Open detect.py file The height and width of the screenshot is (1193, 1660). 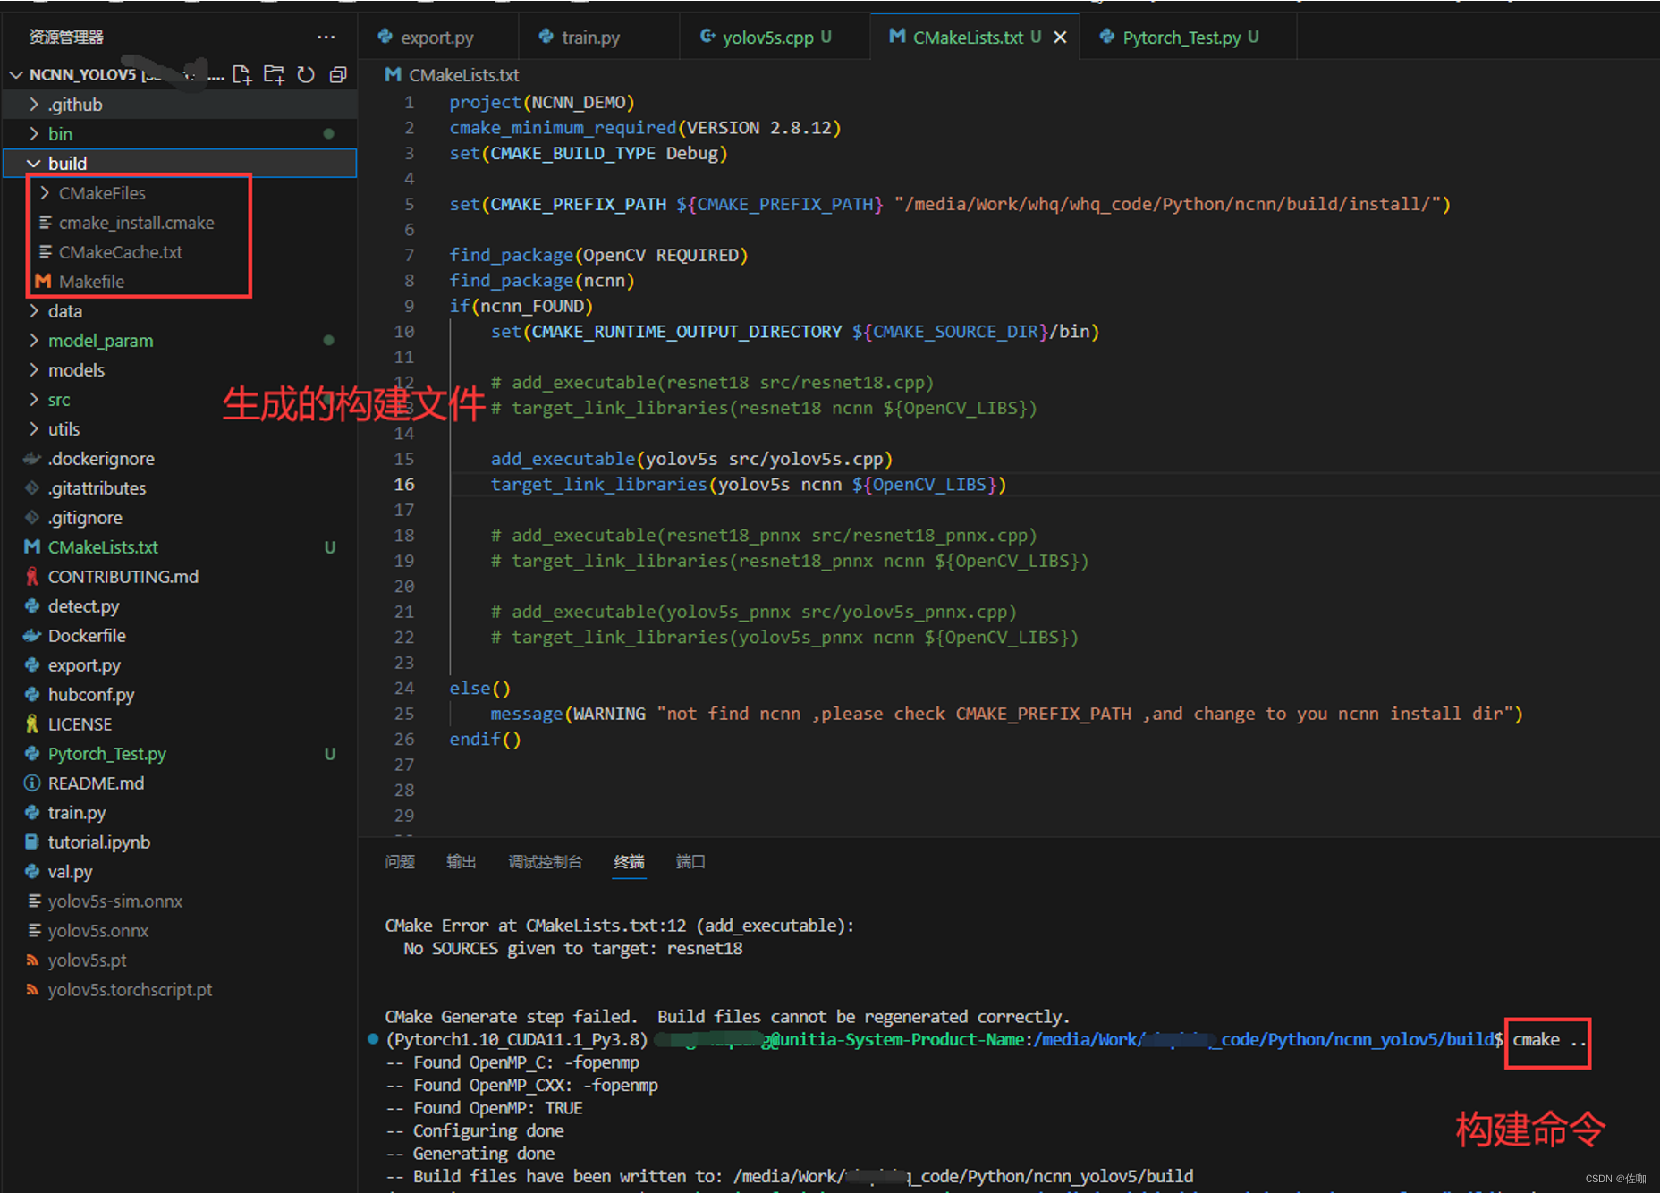179,606
